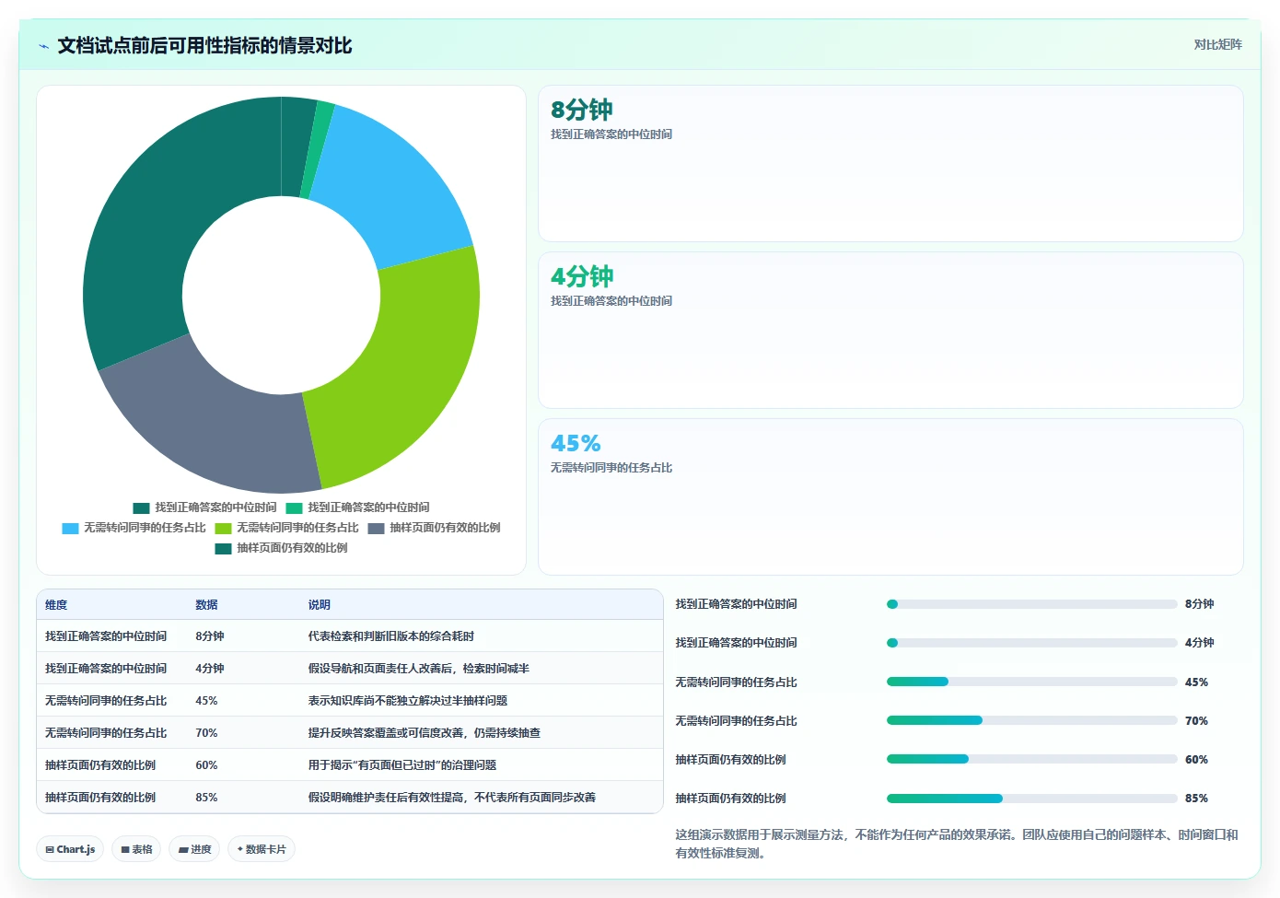Click the 维度 table column header
This screenshot has width=1280, height=898.
56,605
